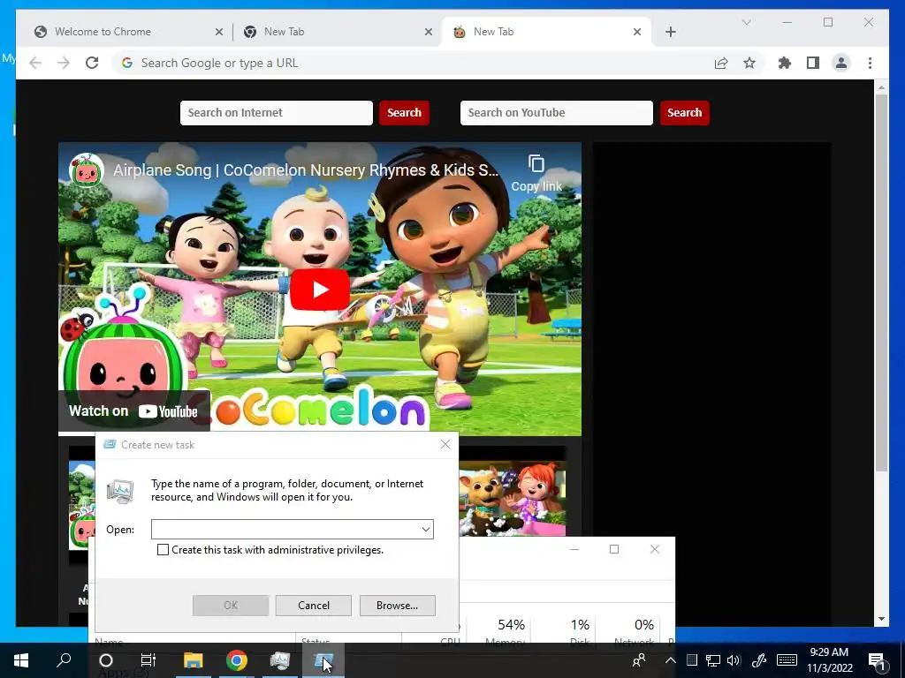Close the Welcome to Chrome tab
The image size is (905, 678).
219,32
